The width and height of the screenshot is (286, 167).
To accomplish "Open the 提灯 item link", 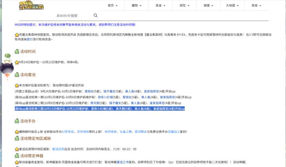I will (x=30, y=39).
